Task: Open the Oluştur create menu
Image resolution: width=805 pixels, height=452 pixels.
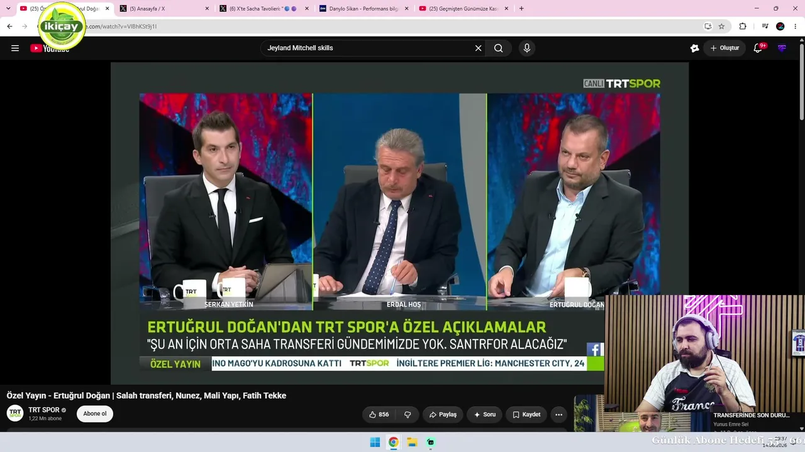Action: tap(724, 48)
